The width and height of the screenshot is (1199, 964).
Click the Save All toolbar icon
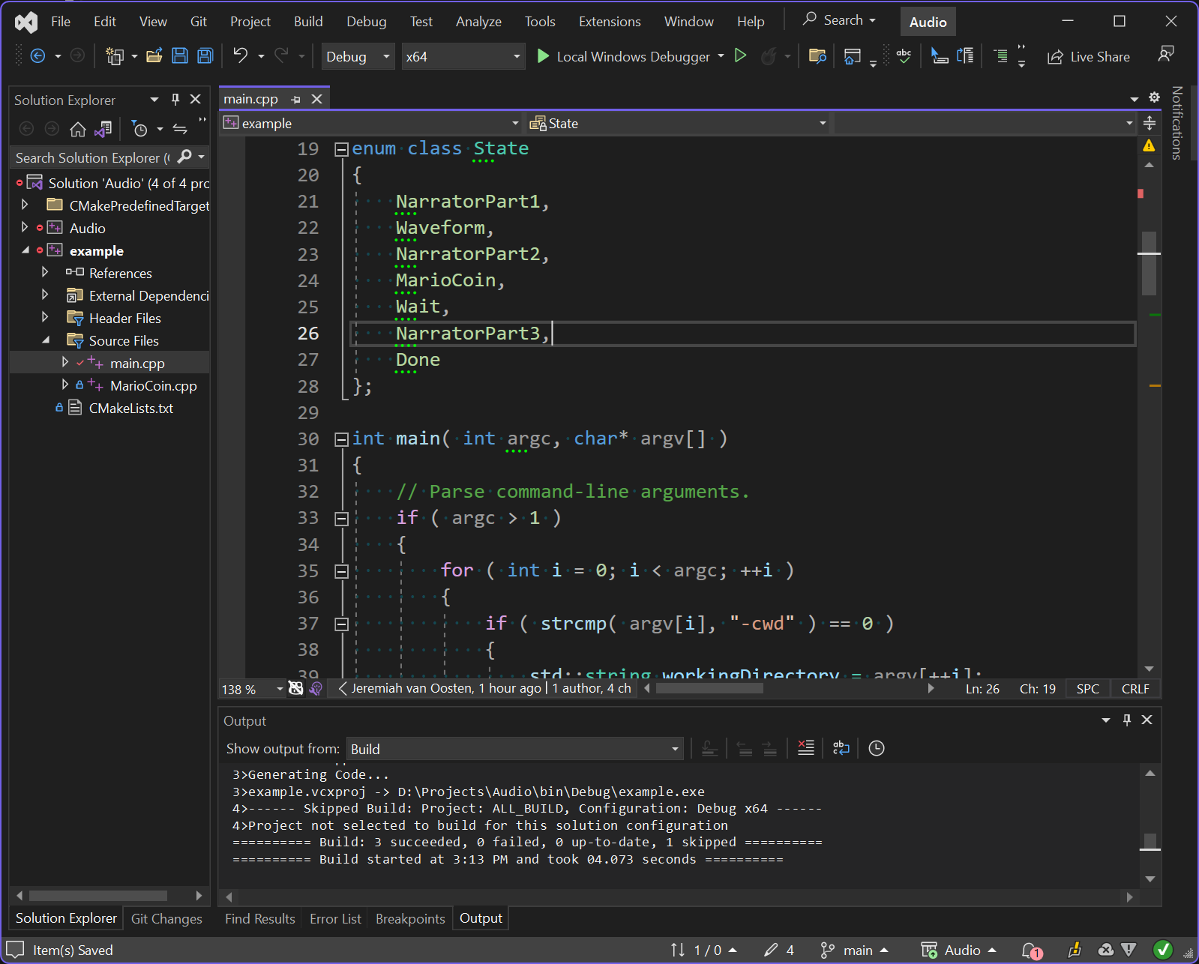tap(205, 56)
